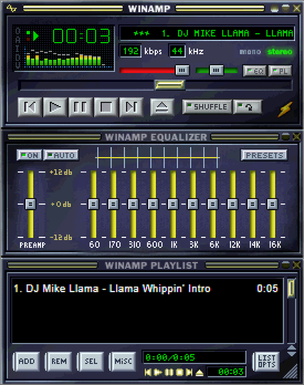Click the 16K band slider handle
The width and height of the screenshot is (304, 385).
[272, 204]
